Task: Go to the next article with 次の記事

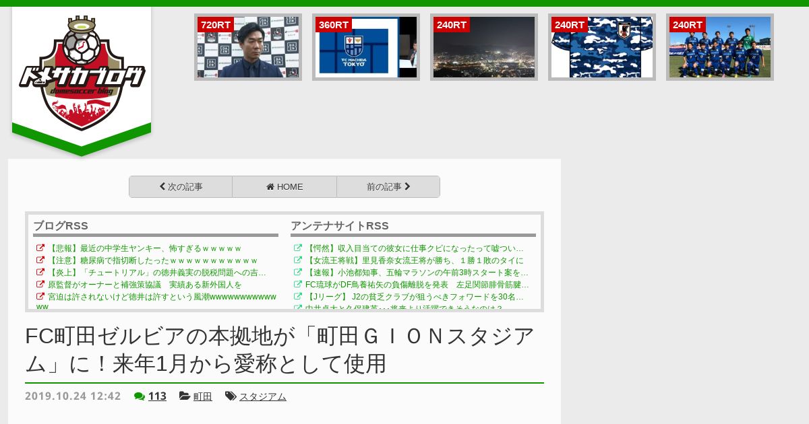Action: coord(181,187)
